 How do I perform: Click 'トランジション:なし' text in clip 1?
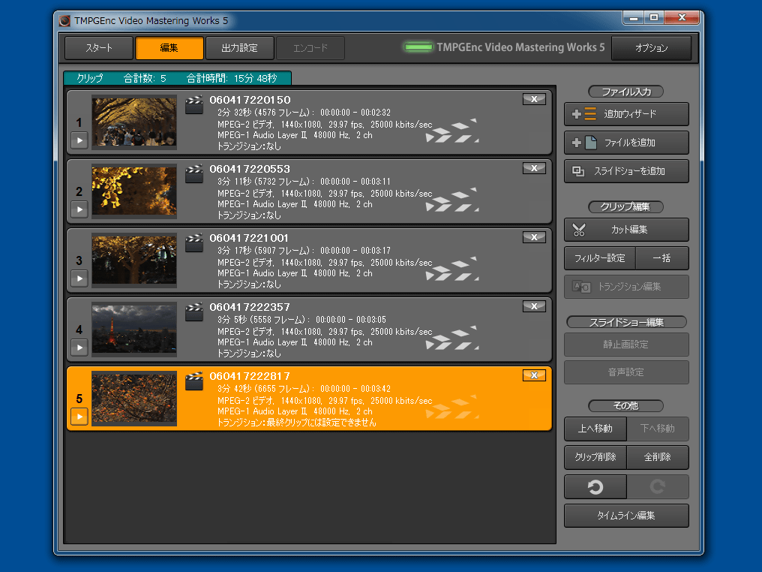249,146
